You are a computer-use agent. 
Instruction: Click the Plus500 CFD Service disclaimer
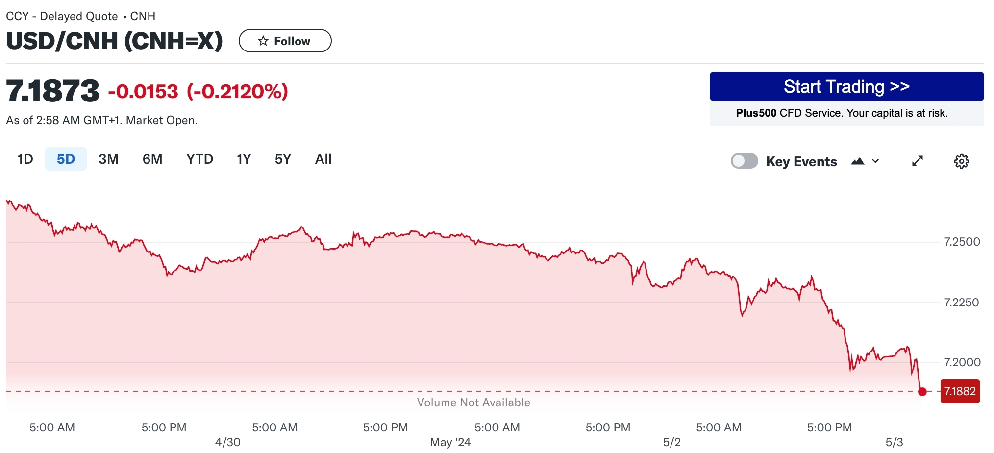coord(842,113)
